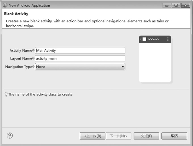
Task: Click the overflow menu dots in phone preview
Action: 168,39
